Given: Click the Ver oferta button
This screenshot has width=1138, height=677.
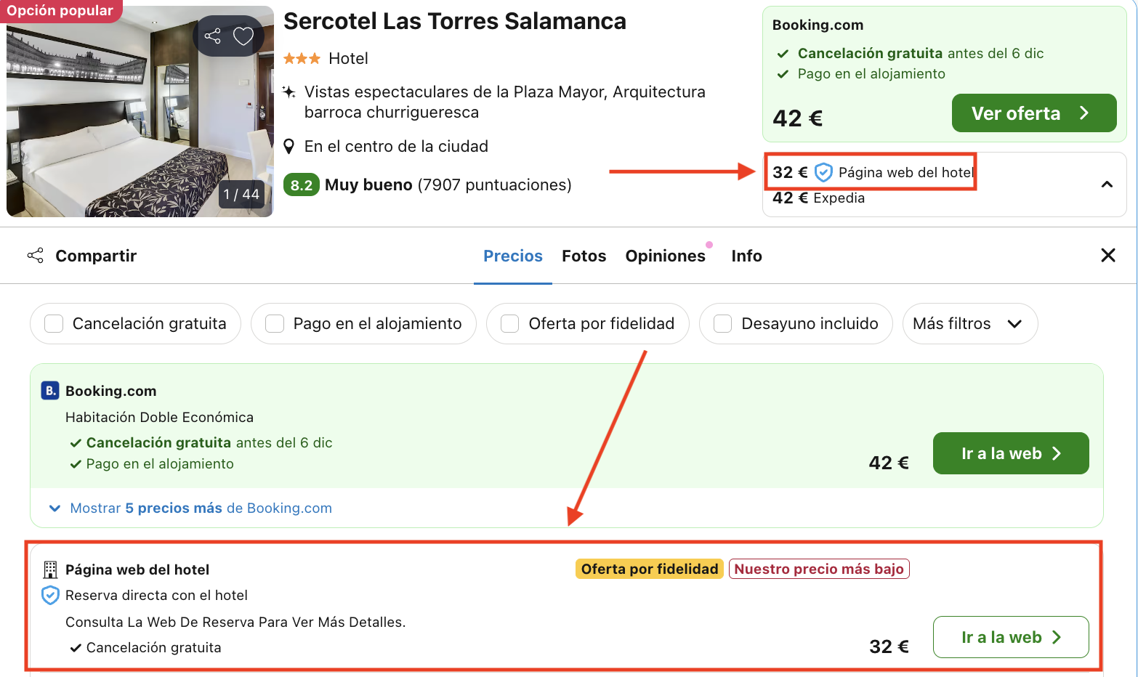Looking at the screenshot, I should click(x=1033, y=113).
